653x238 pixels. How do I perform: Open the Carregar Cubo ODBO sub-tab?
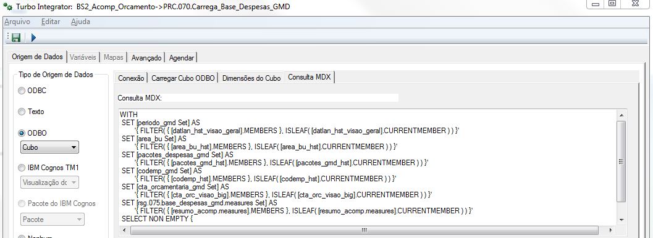[183, 78]
